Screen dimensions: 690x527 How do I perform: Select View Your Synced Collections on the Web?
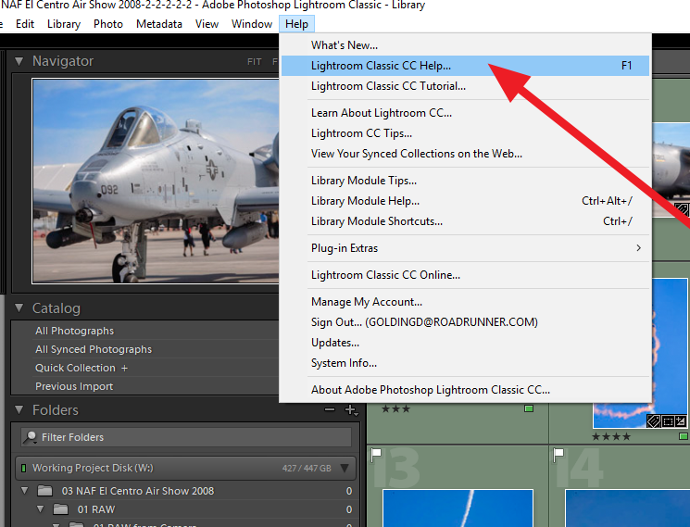click(465, 154)
